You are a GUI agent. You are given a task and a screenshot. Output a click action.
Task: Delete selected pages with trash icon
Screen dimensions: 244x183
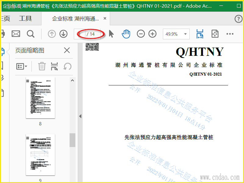coord(42,66)
